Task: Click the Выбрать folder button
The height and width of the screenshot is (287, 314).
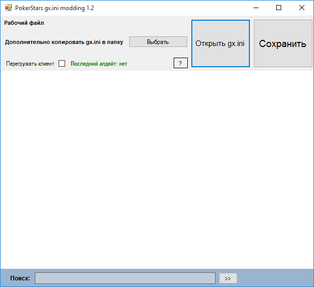Action: 158,42
